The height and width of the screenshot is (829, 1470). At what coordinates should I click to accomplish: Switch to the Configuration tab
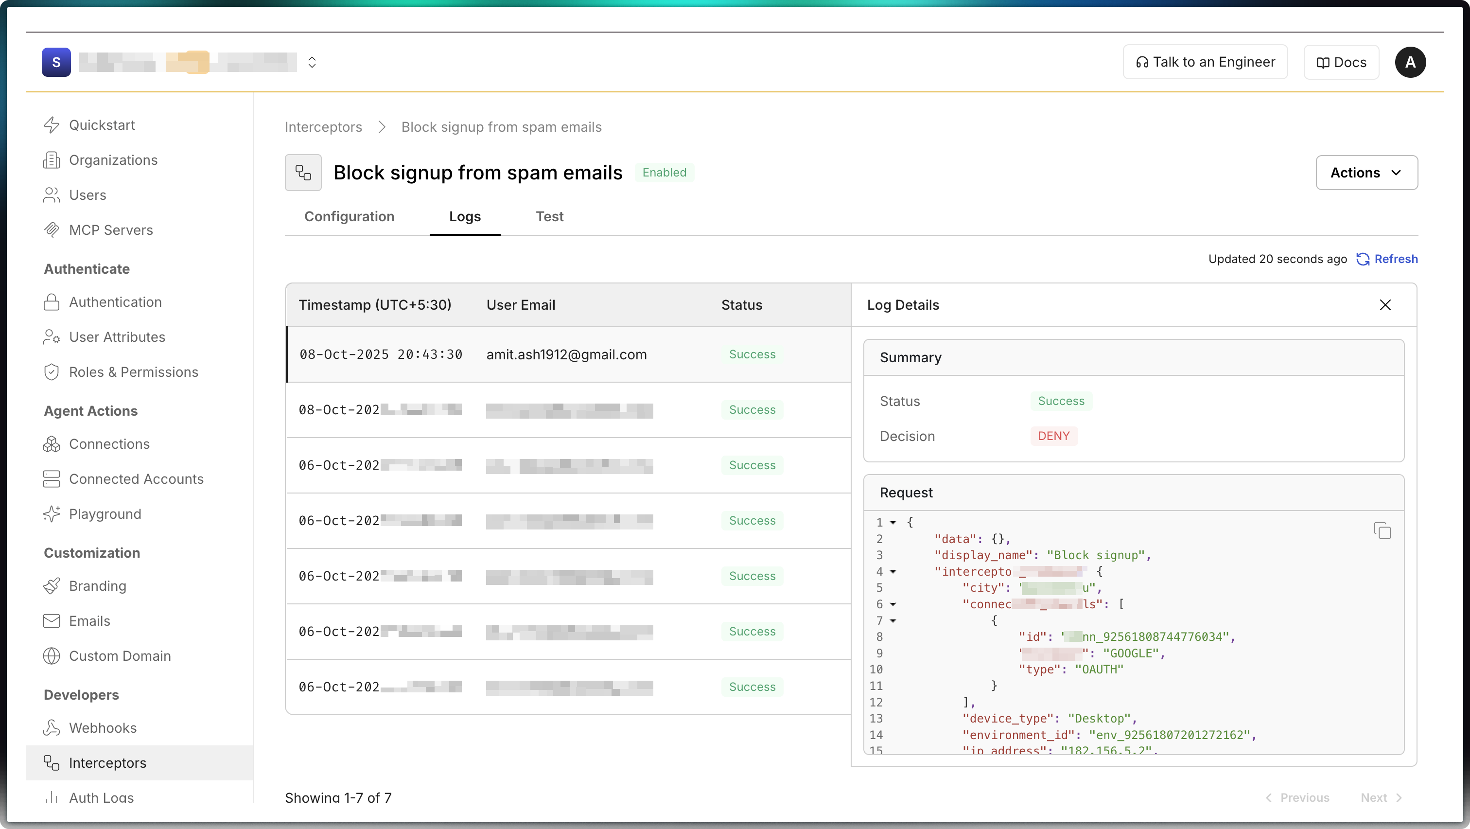(x=349, y=216)
